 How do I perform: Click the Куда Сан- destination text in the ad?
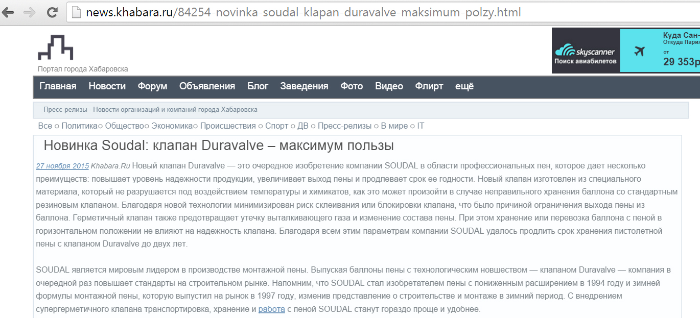click(x=681, y=35)
